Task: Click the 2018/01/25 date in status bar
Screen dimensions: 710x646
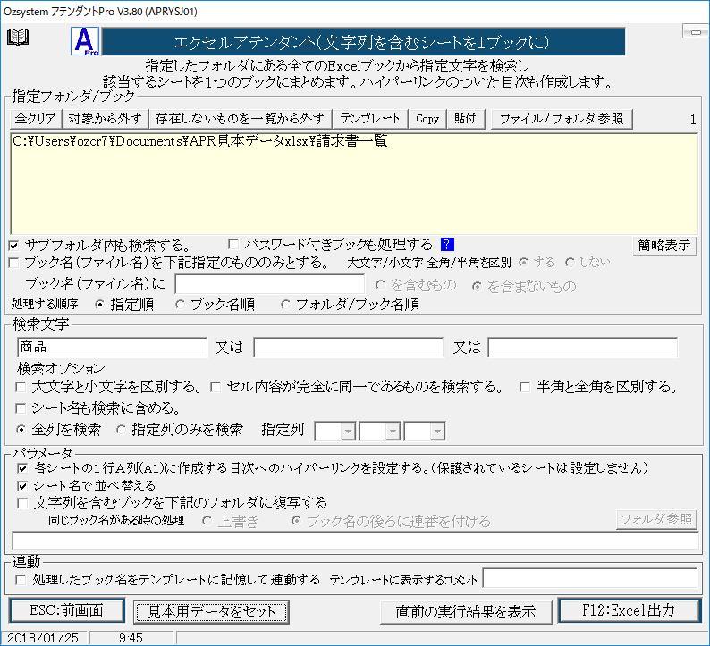Action: [43, 638]
